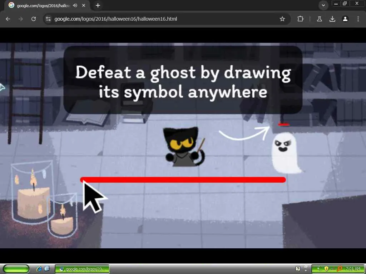Viewport: 366px width, 274px height.
Task: Open the site information icon in address bar
Action: click(48, 19)
